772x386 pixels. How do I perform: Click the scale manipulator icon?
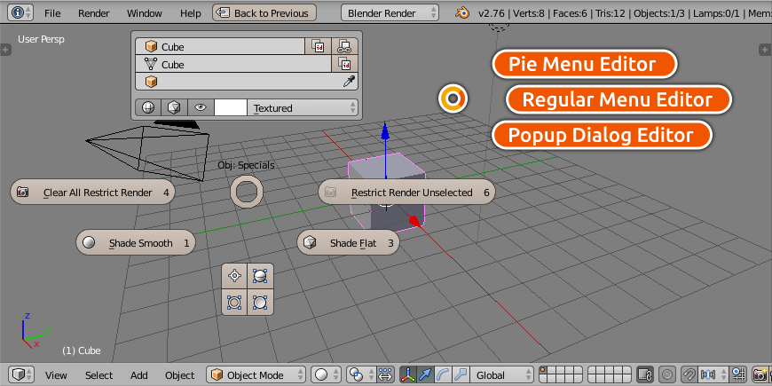[x=460, y=375]
